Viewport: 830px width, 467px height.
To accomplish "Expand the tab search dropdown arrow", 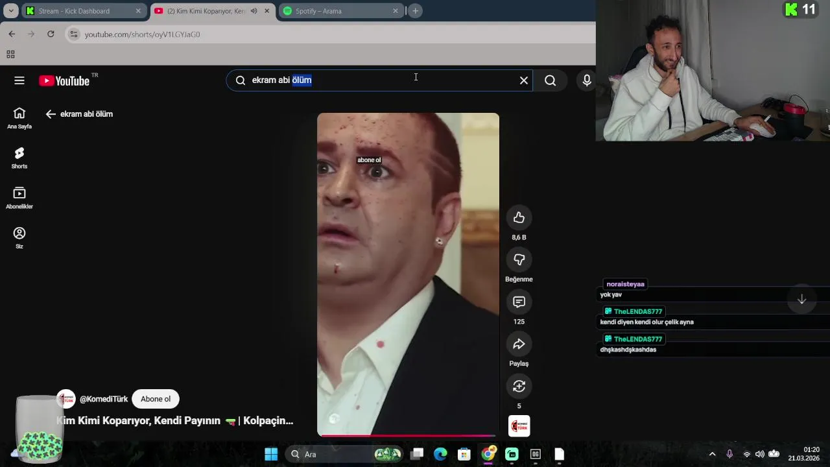I will tap(11, 11).
